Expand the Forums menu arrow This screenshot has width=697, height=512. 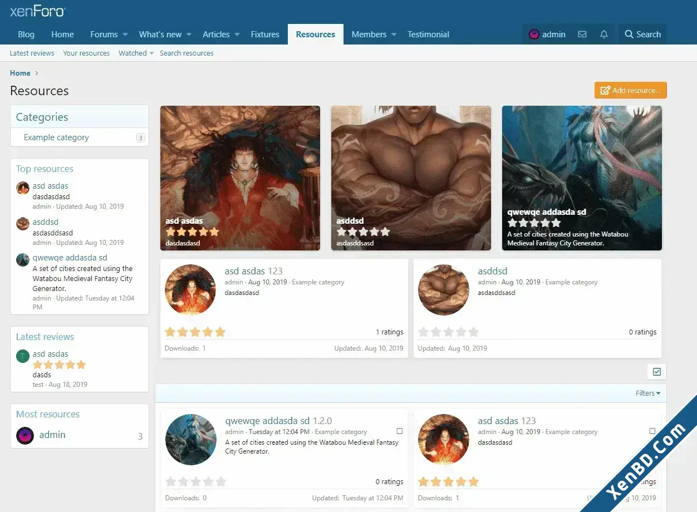(125, 35)
